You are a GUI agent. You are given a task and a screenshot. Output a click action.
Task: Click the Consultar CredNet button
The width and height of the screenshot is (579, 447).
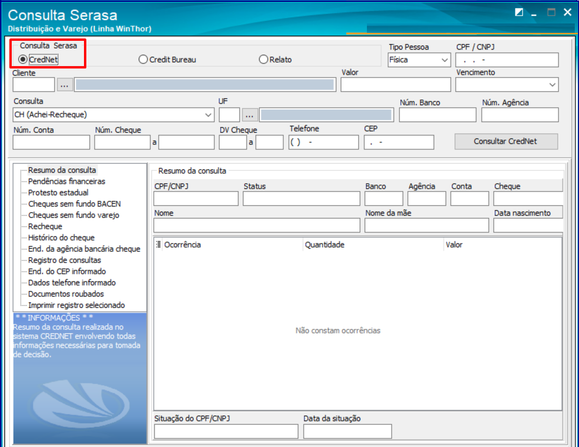[x=506, y=142]
